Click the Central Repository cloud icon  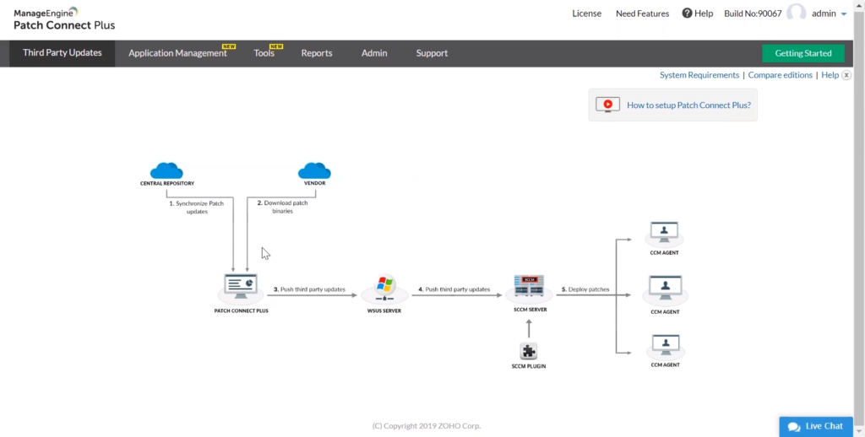click(x=166, y=170)
